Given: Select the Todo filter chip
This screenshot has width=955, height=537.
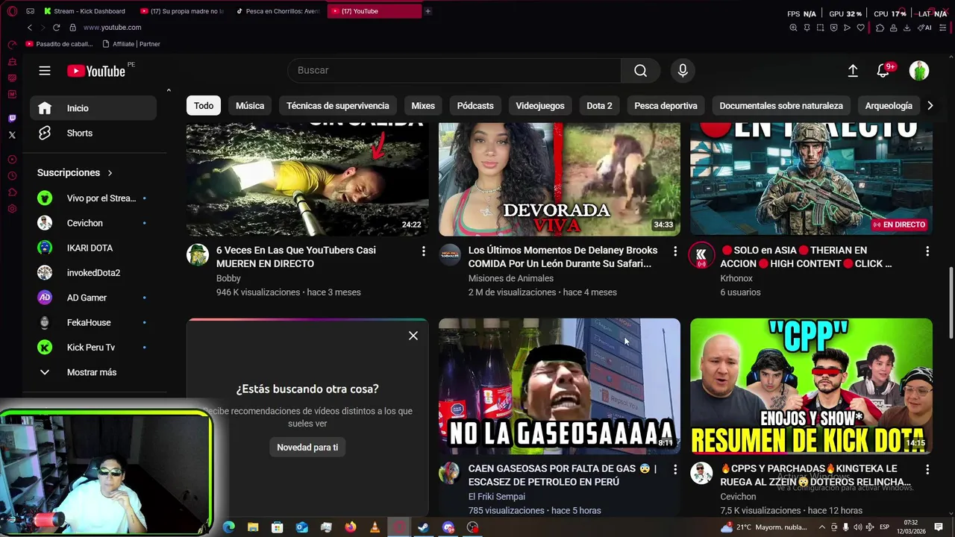Looking at the screenshot, I should tap(204, 106).
